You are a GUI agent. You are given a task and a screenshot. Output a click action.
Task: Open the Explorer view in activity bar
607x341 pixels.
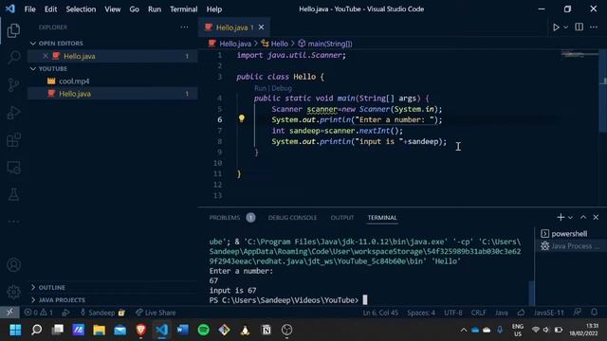click(x=13, y=30)
